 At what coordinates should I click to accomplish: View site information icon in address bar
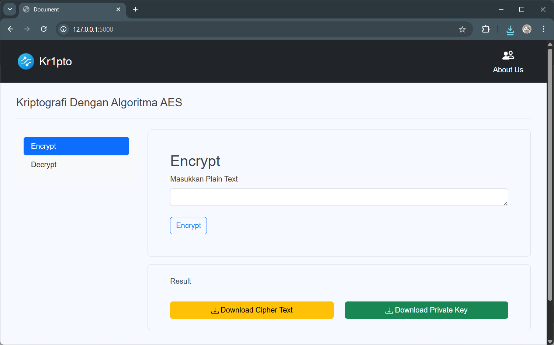point(63,29)
